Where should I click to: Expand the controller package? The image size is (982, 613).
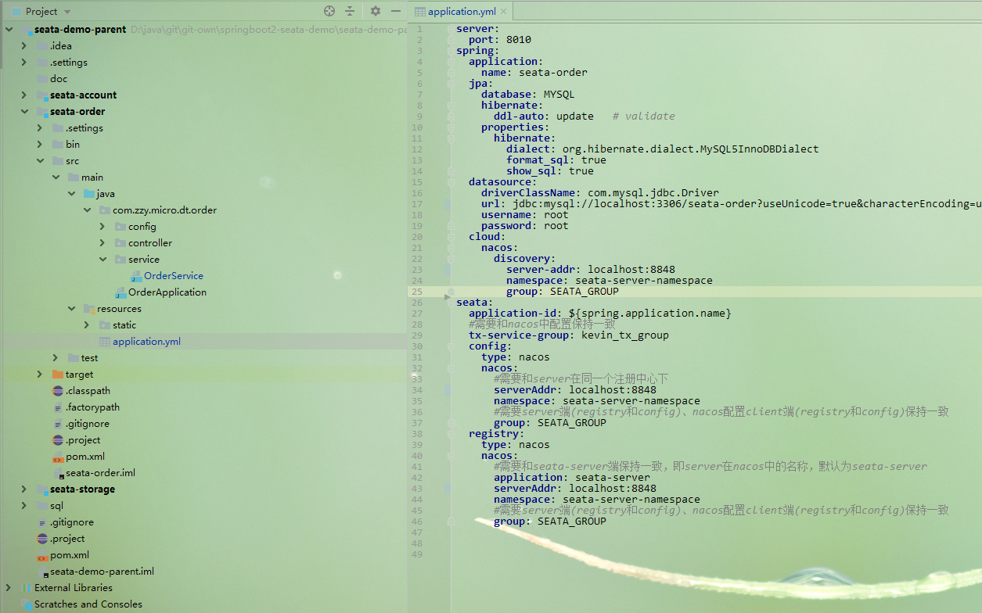[103, 243]
